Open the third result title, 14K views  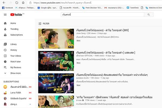pyautogui.click(x=112, y=75)
